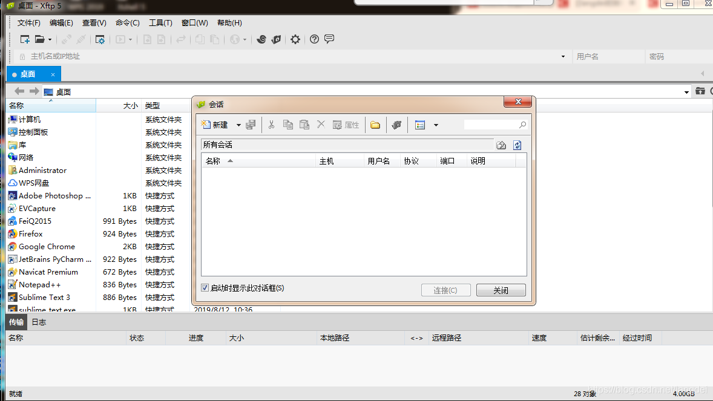713x401 pixels.
Task: Expand the view mode dropdown arrow in dialog
Action: click(436, 125)
